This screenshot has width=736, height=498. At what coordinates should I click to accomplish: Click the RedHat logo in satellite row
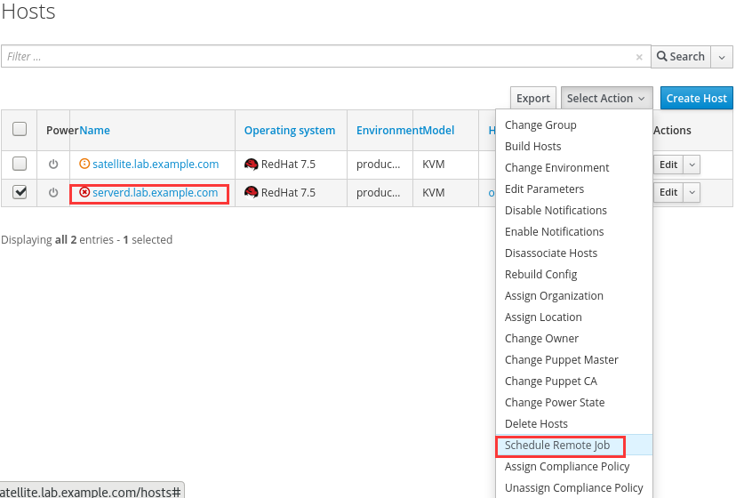point(252,165)
